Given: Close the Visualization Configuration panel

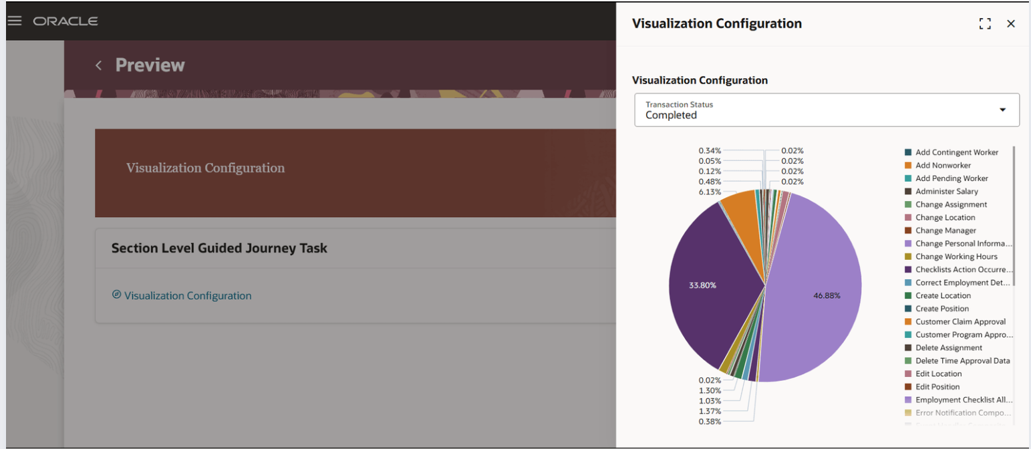Looking at the screenshot, I should pyautogui.click(x=1011, y=24).
